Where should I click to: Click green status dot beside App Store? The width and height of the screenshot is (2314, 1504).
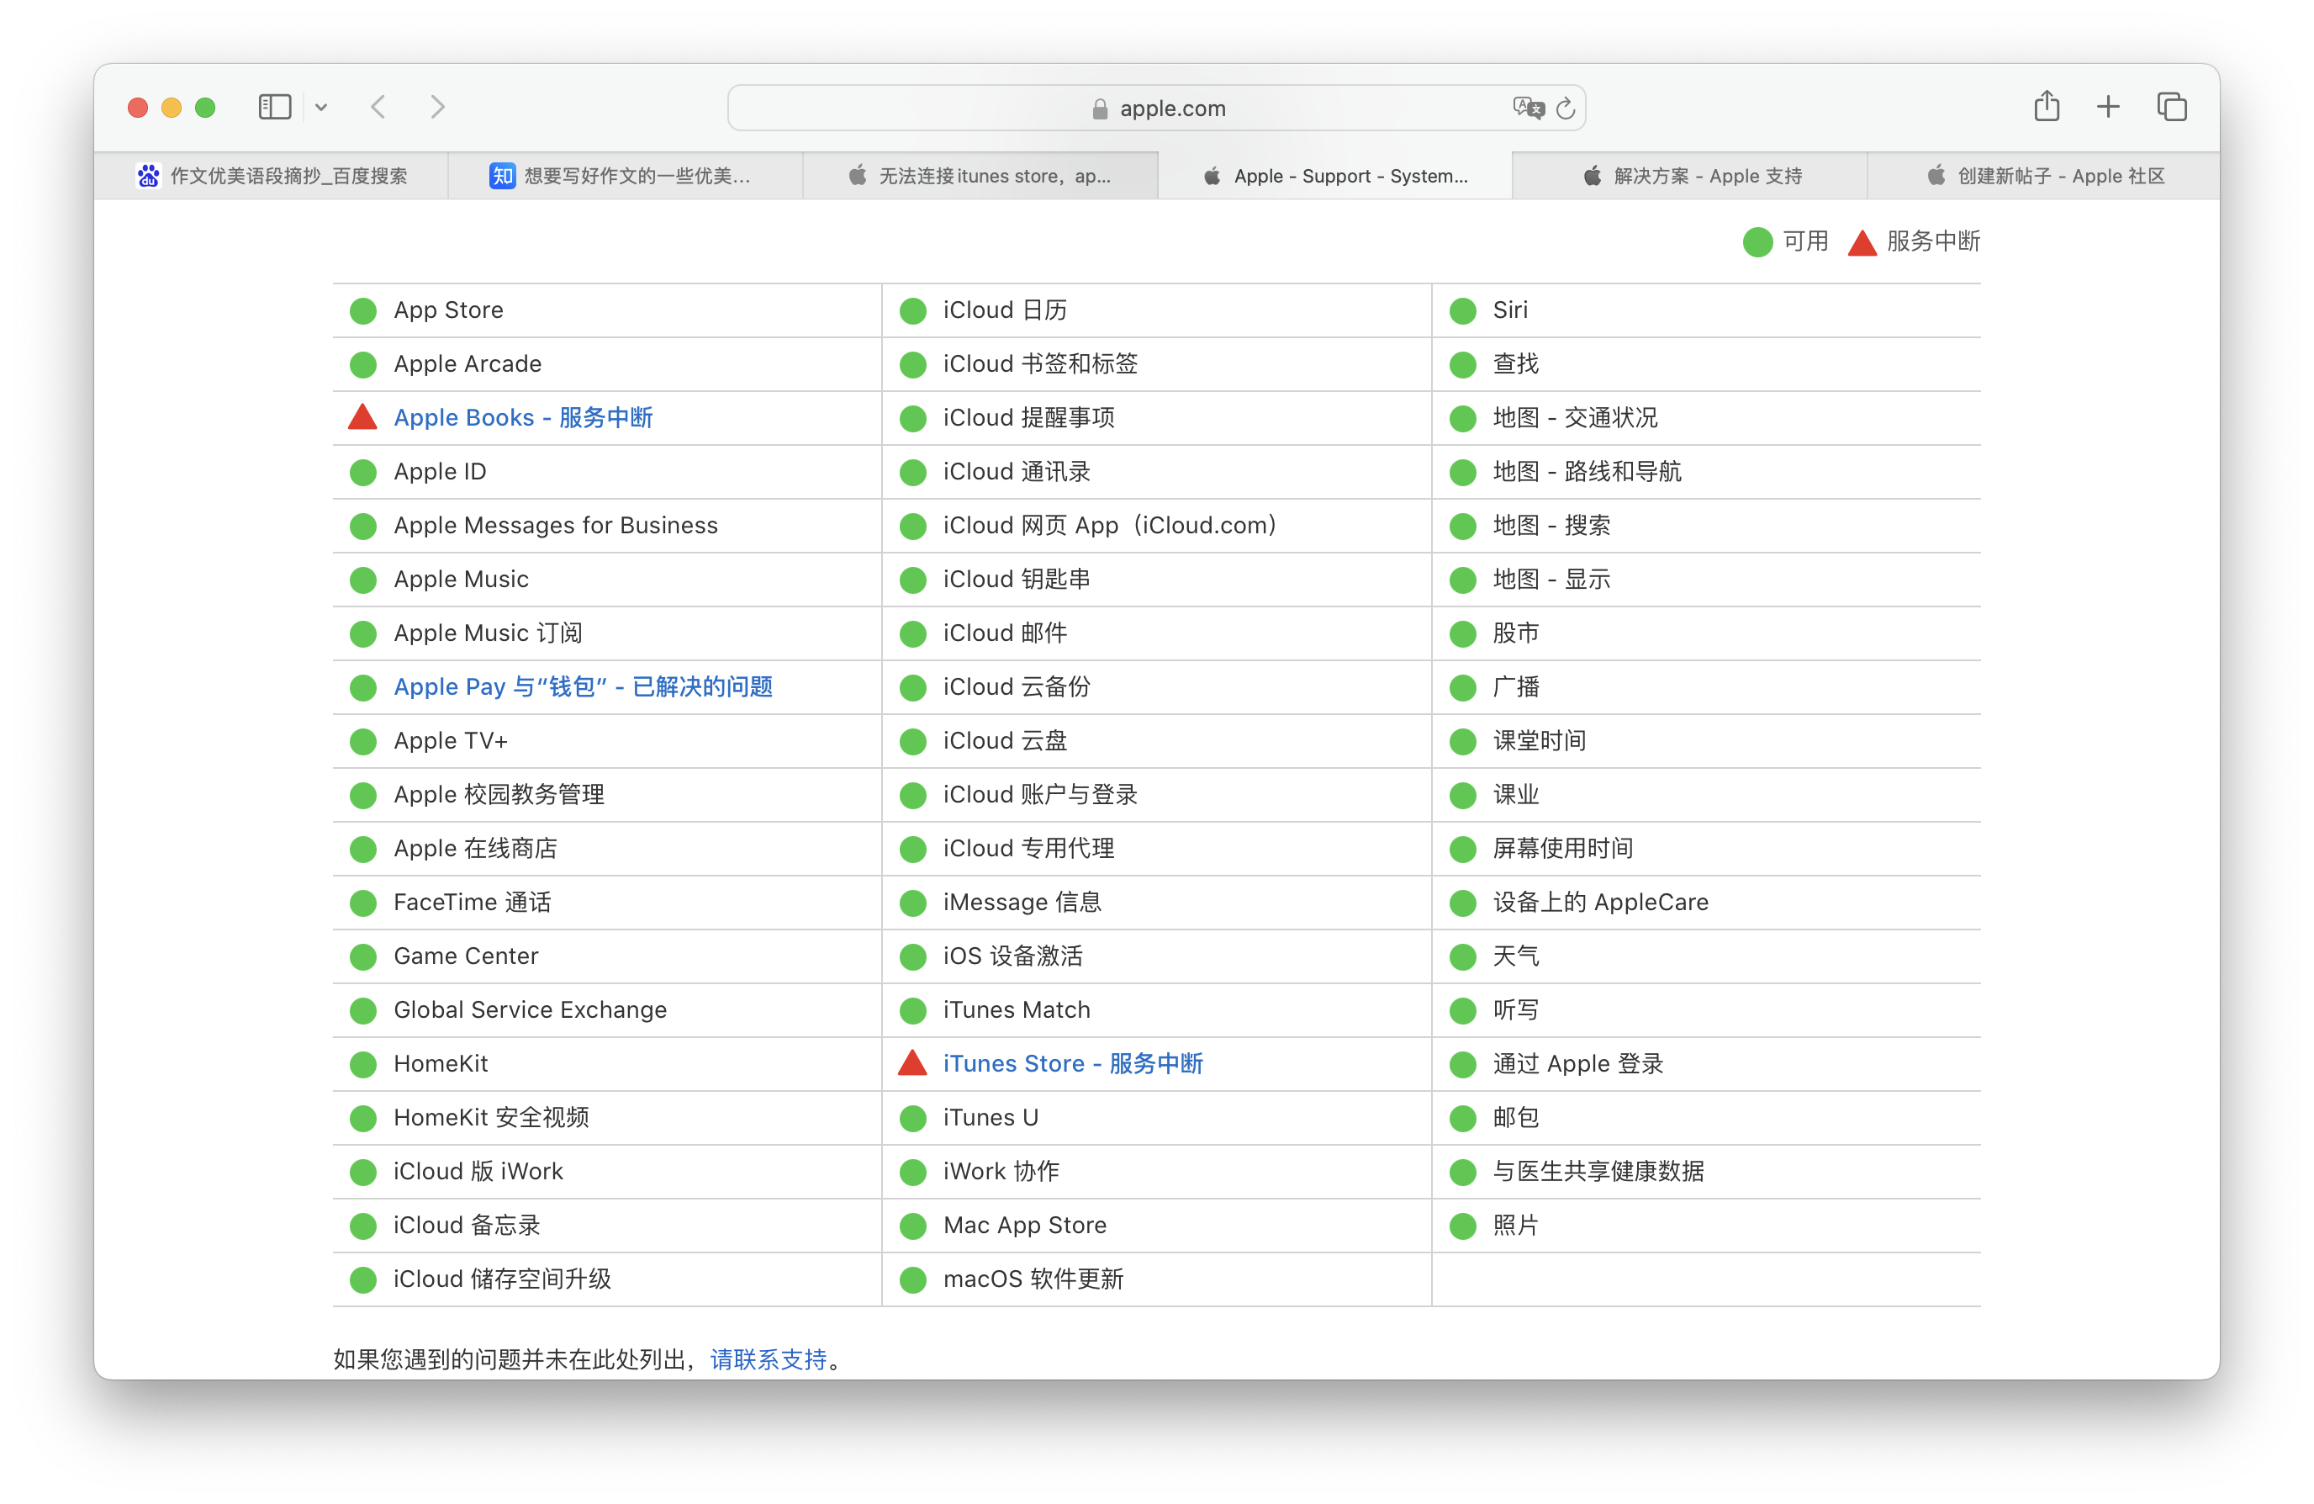point(363,311)
